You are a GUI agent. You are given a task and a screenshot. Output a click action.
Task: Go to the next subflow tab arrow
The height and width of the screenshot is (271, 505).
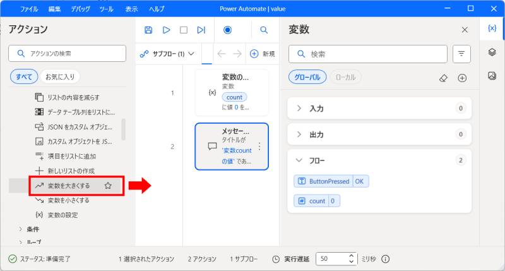(x=237, y=54)
